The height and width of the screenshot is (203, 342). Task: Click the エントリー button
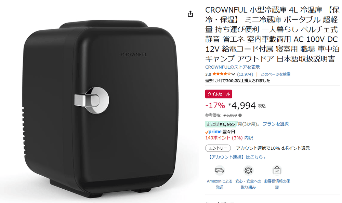click(x=218, y=148)
